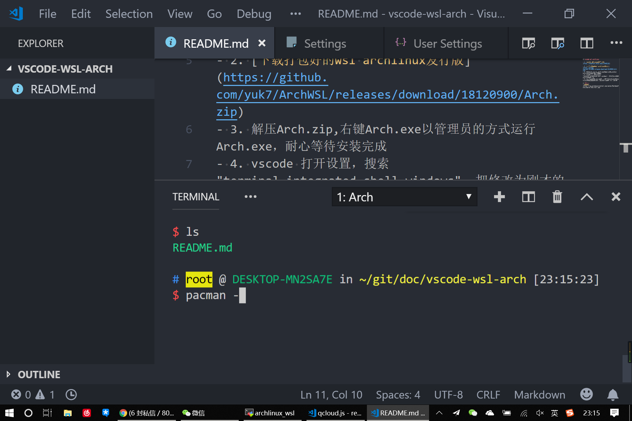The width and height of the screenshot is (632, 421).
Task: Open the File menu
Action: pos(47,14)
